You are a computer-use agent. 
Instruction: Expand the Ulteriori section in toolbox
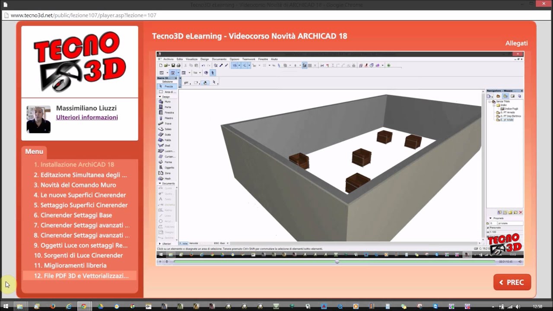(159, 244)
